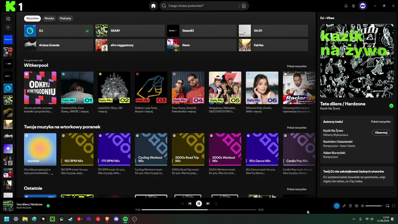Screen dimensions: 398x224
Task: Show hidden system tray icons
Action: (x=354, y=219)
